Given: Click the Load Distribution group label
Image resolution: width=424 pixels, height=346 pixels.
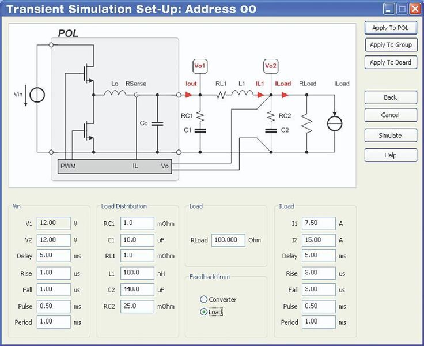Looking at the screenshot, I should pos(124,206).
